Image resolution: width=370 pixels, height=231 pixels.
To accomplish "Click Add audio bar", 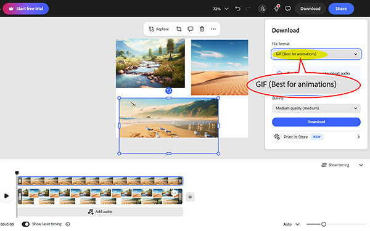I will (101, 212).
